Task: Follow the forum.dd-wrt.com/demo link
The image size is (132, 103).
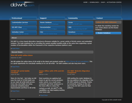Action: 77,62
